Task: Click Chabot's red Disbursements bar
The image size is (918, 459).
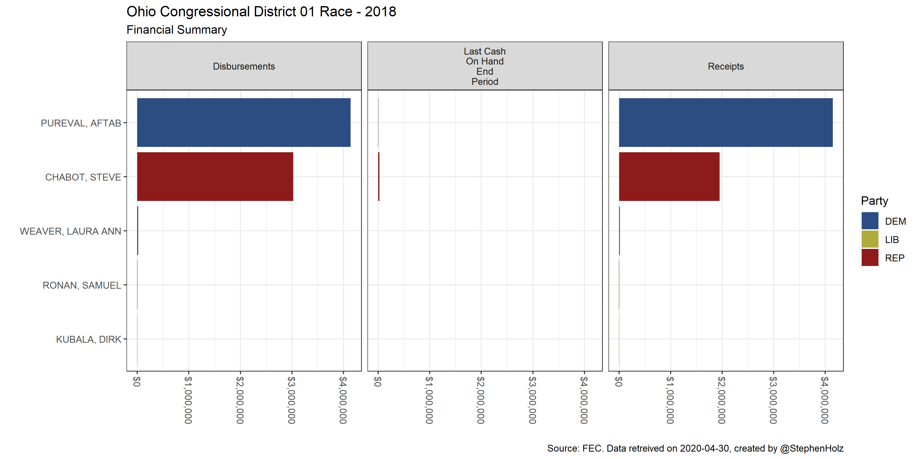Action: point(215,176)
